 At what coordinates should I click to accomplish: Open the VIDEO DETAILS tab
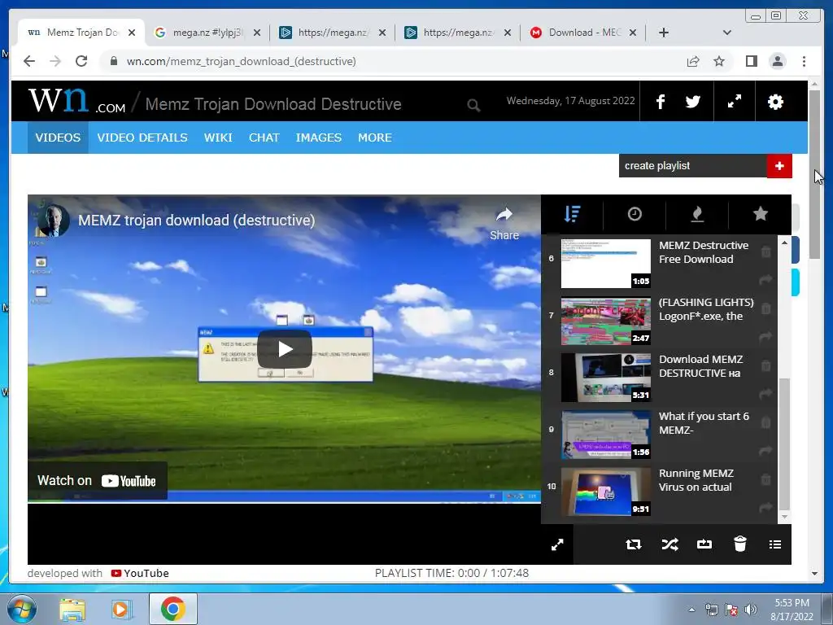pyautogui.click(x=142, y=138)
